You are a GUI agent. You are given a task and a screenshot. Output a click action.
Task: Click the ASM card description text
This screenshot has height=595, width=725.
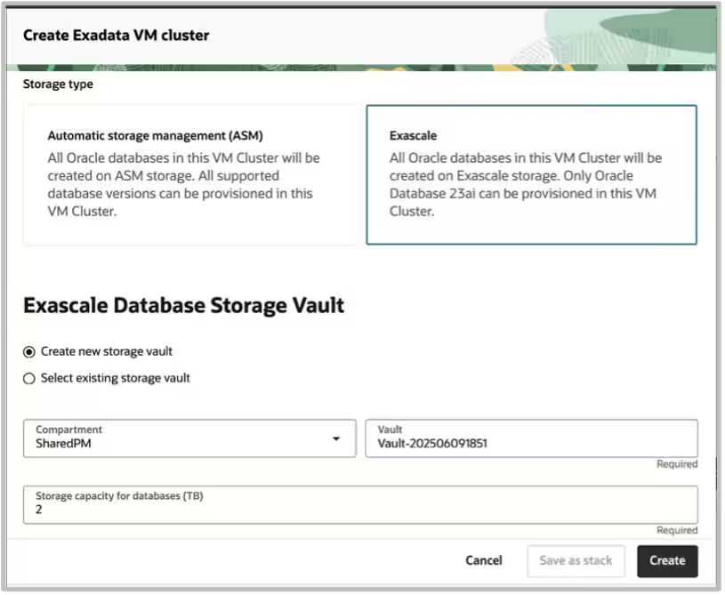click(x=181, y=175)
